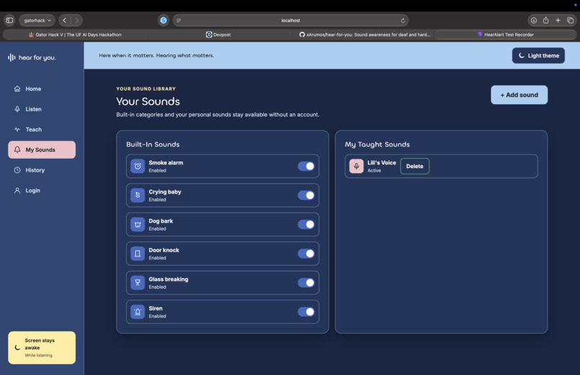
Task: Open the Listen page in the sidebar
Action: tap(42, 109)
